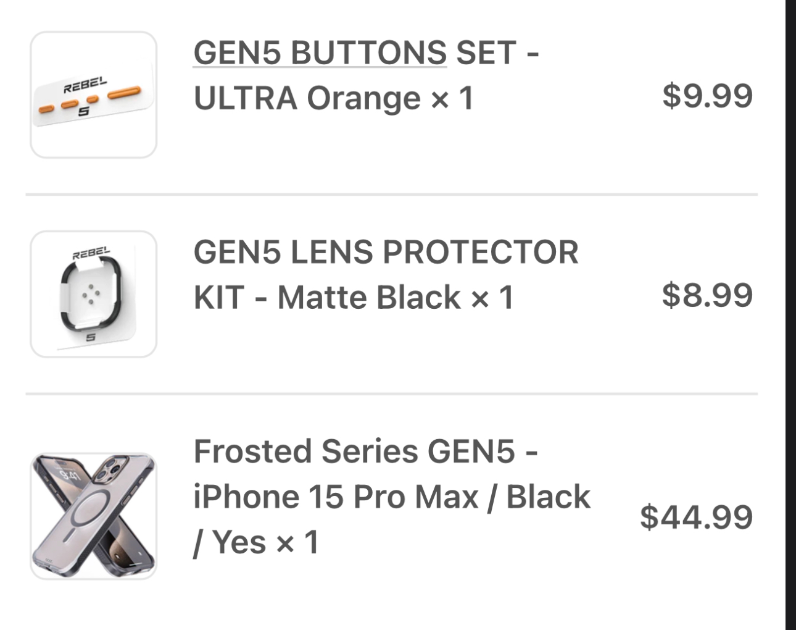Select the GEN5 LENS PROTECTOR title text
The image size is (796, 630).
coord(386,252)
